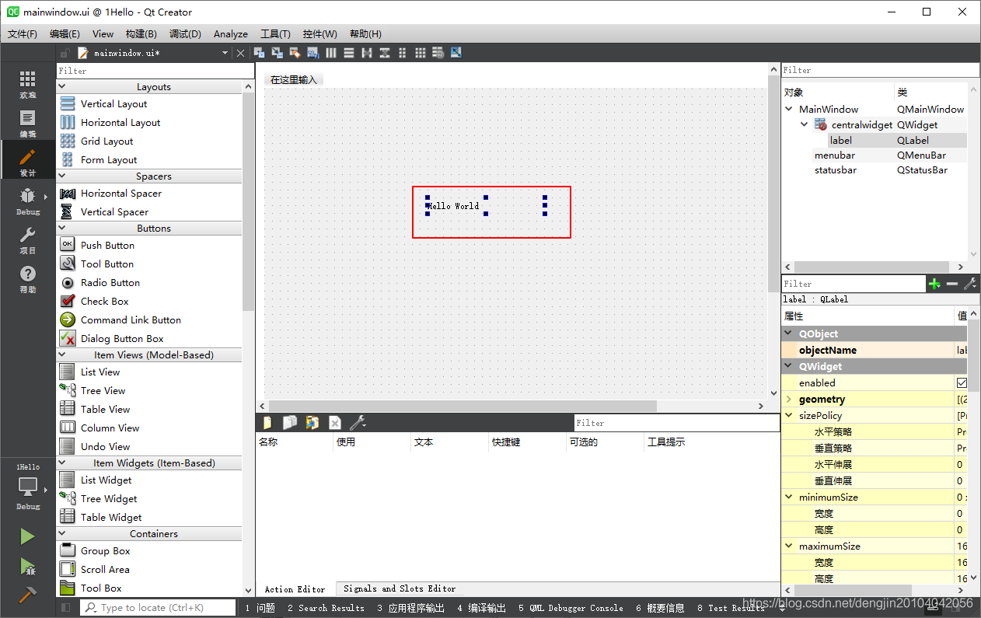The image size is (981, 618).
Task: Click the Type to locate search field
Action: coord(158,608)
